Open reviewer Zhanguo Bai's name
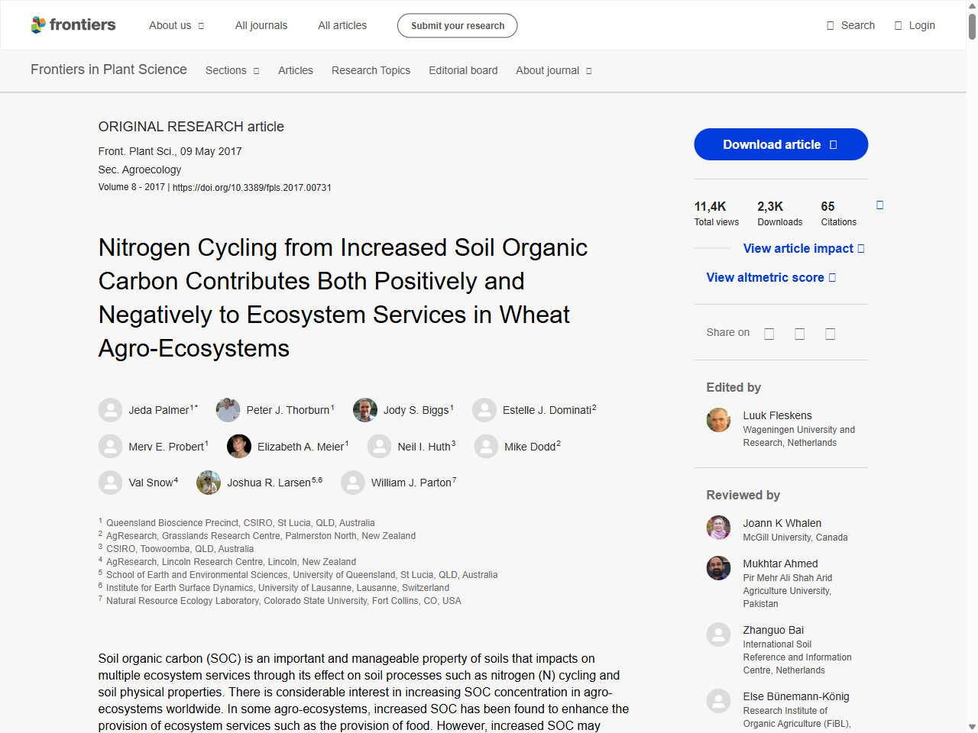The width and height of the screenshot is (978, 733). pos(773,630)
